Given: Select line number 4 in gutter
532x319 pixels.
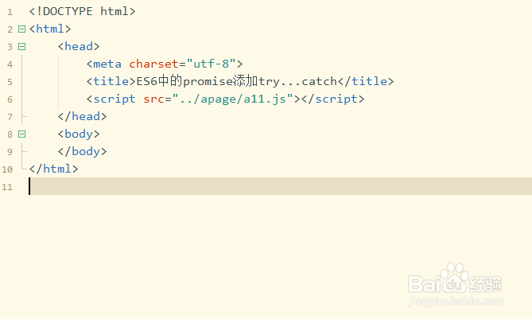Looking at the screenshot, I should coord(9,64).
